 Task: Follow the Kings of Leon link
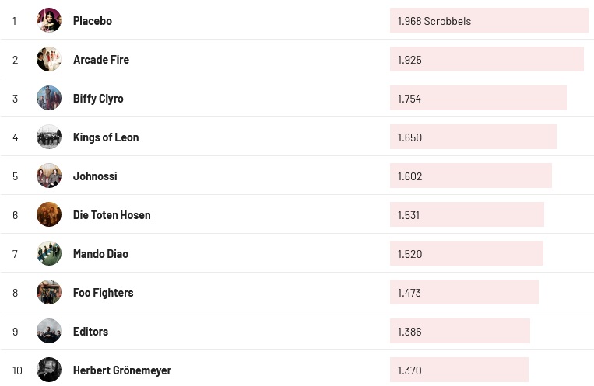pos(106,137)
